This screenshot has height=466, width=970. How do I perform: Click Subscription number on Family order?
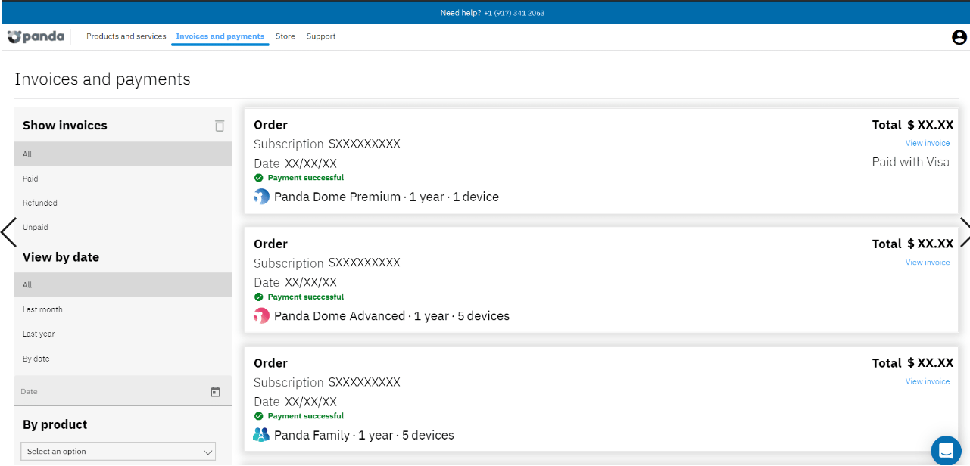[x=364, y=382]
